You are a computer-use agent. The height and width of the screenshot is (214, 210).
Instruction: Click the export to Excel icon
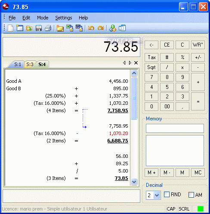[70, 28]
